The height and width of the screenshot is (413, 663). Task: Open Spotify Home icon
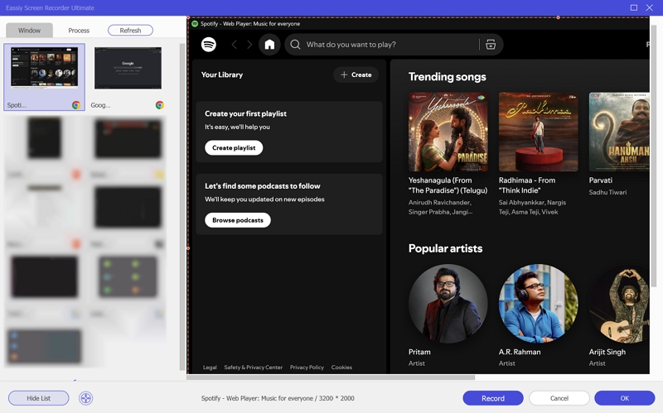270,45
